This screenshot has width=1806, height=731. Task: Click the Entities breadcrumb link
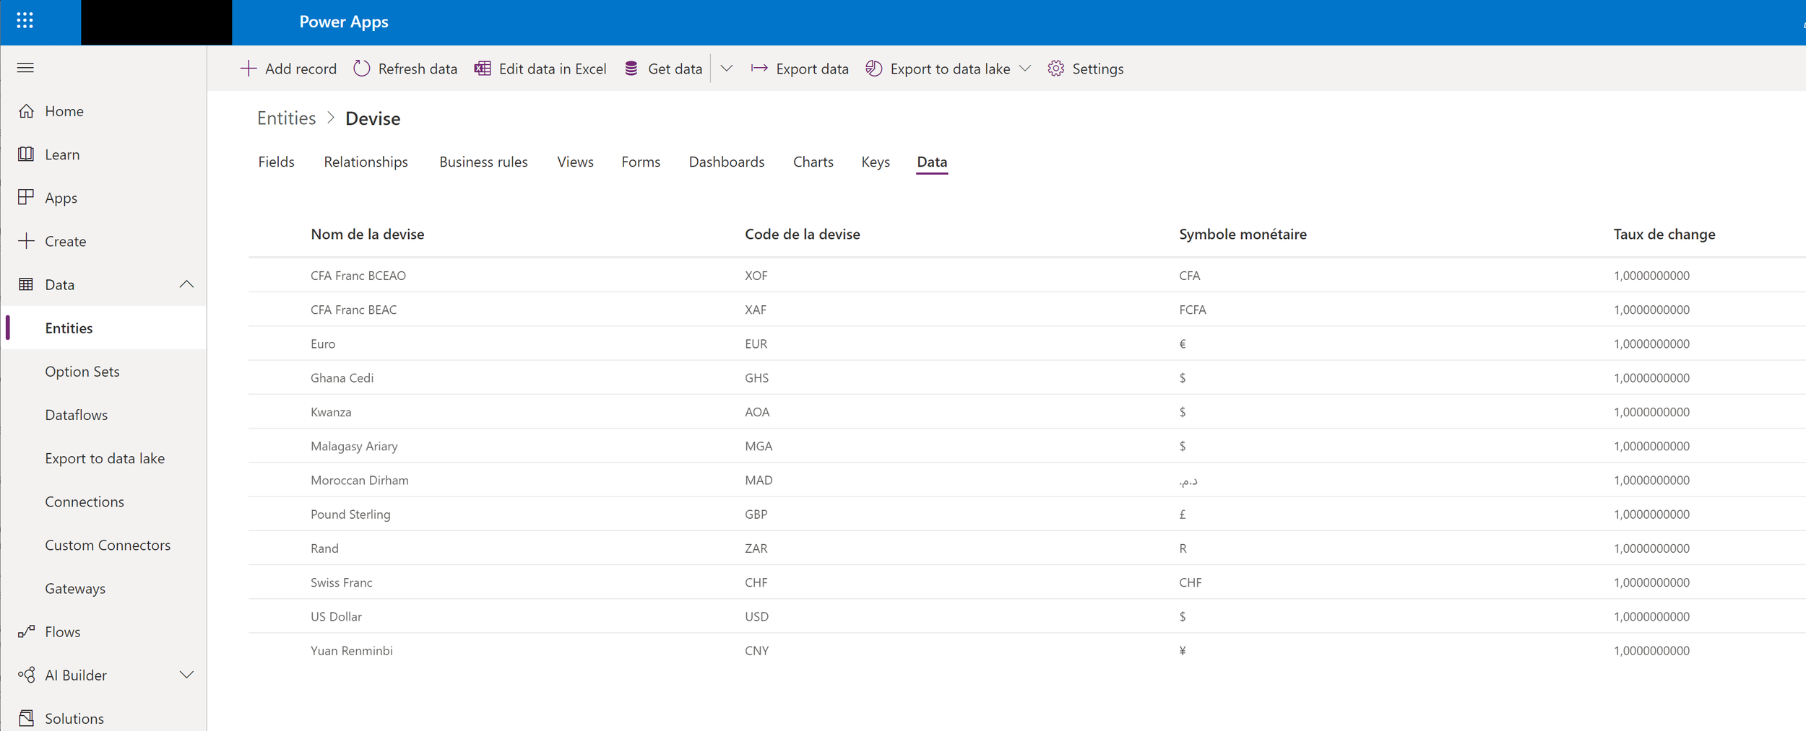(x=287, y=118)
